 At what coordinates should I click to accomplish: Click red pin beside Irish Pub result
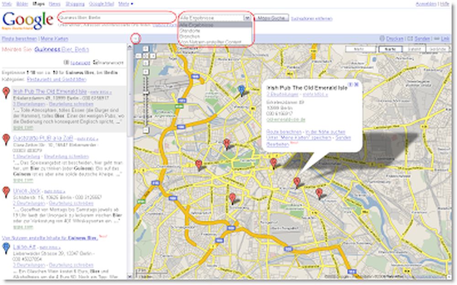coord(6,93)
